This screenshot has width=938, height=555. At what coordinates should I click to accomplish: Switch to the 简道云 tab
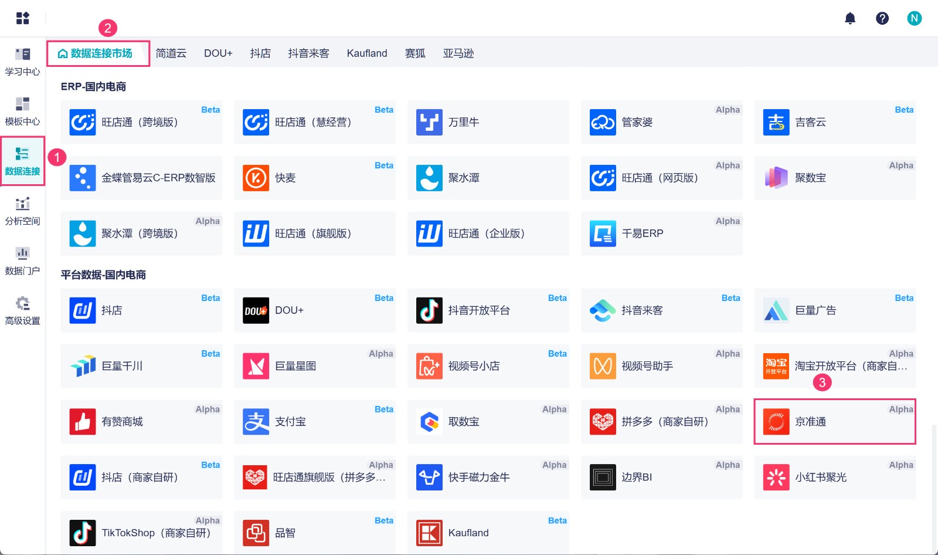click(171, 53)
